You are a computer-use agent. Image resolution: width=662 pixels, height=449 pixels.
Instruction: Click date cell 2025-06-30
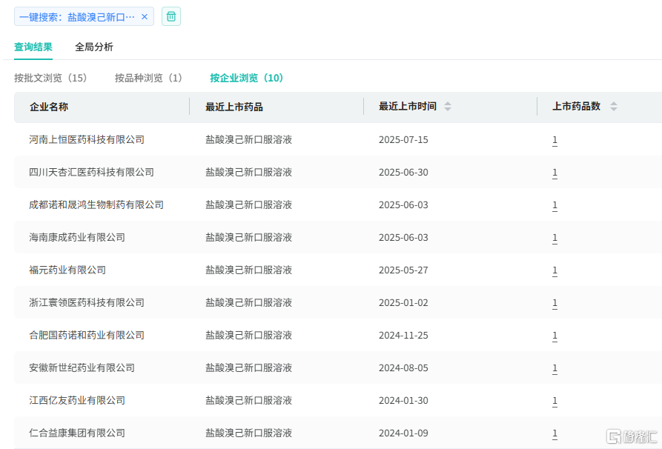(403, 172)
